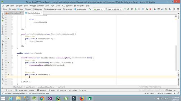
Task: Collapse the reset.setOnClickListener code block
Action: click(x=12, y=34)
